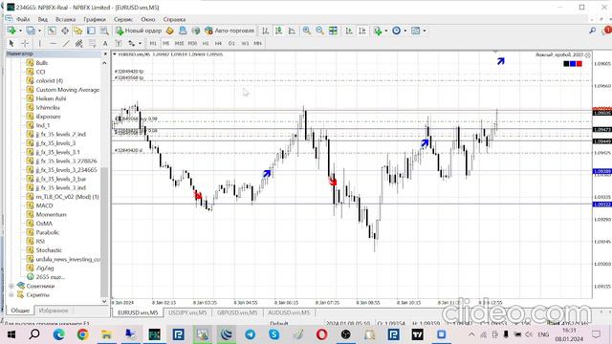The width and height of the screenshot is (612, 344).
Task: Toggle the D1 timeframe button
Action: click(231, 43)
